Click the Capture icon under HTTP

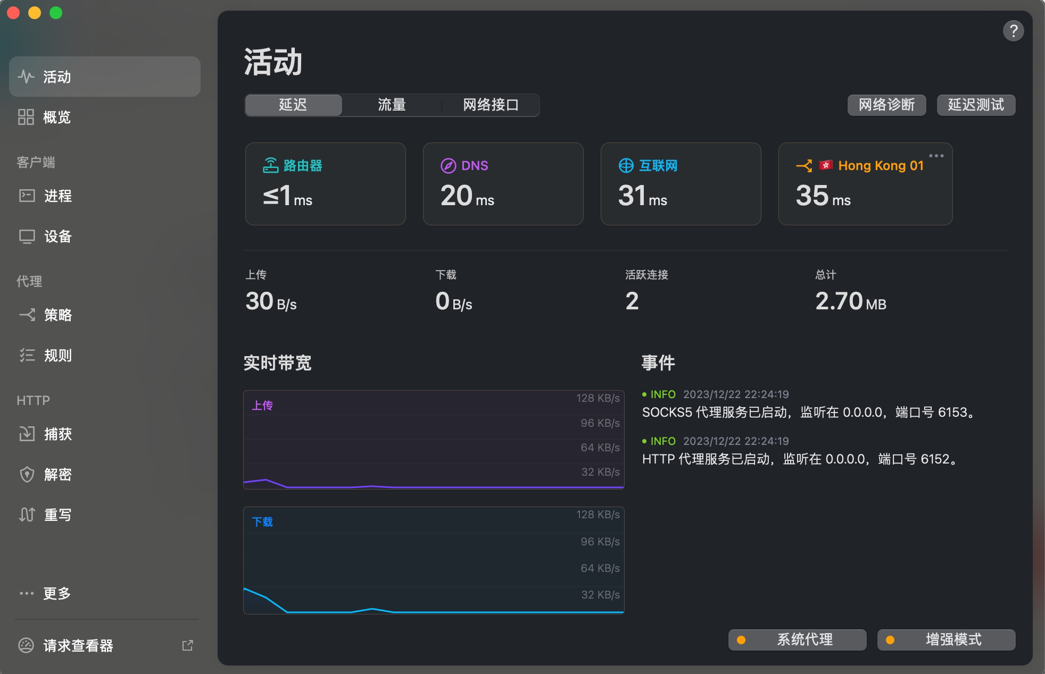coord(27,434)
